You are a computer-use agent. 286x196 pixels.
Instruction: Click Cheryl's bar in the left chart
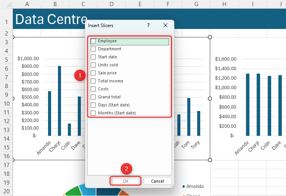[59, 101]
